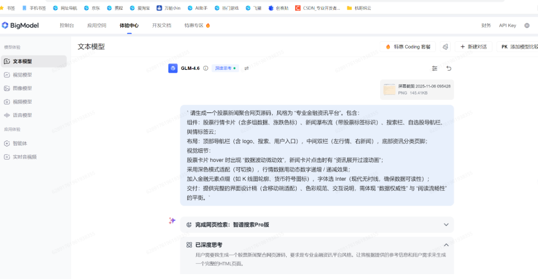Expand the 完成网页检索 search results panel
This screenshot has width=538, height=279.
pyautogui.click(x=446, y=224)
